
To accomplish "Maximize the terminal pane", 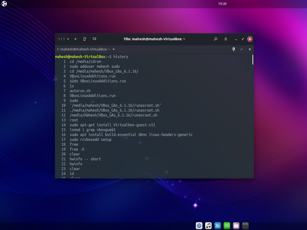I will coord(242,49).
